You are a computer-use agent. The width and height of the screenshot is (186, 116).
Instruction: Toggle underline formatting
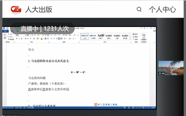21,39
